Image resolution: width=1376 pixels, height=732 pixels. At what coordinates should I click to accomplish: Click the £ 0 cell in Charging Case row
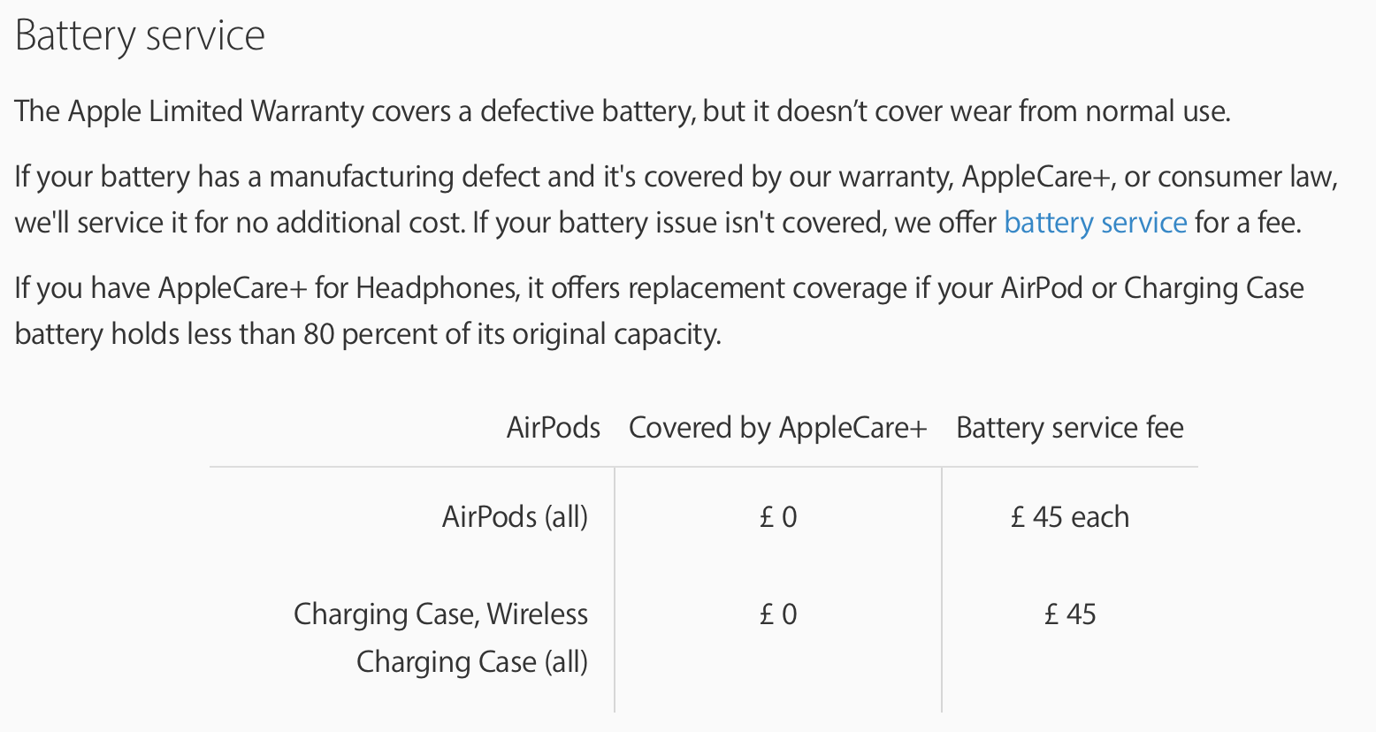(x=778, y=614)
